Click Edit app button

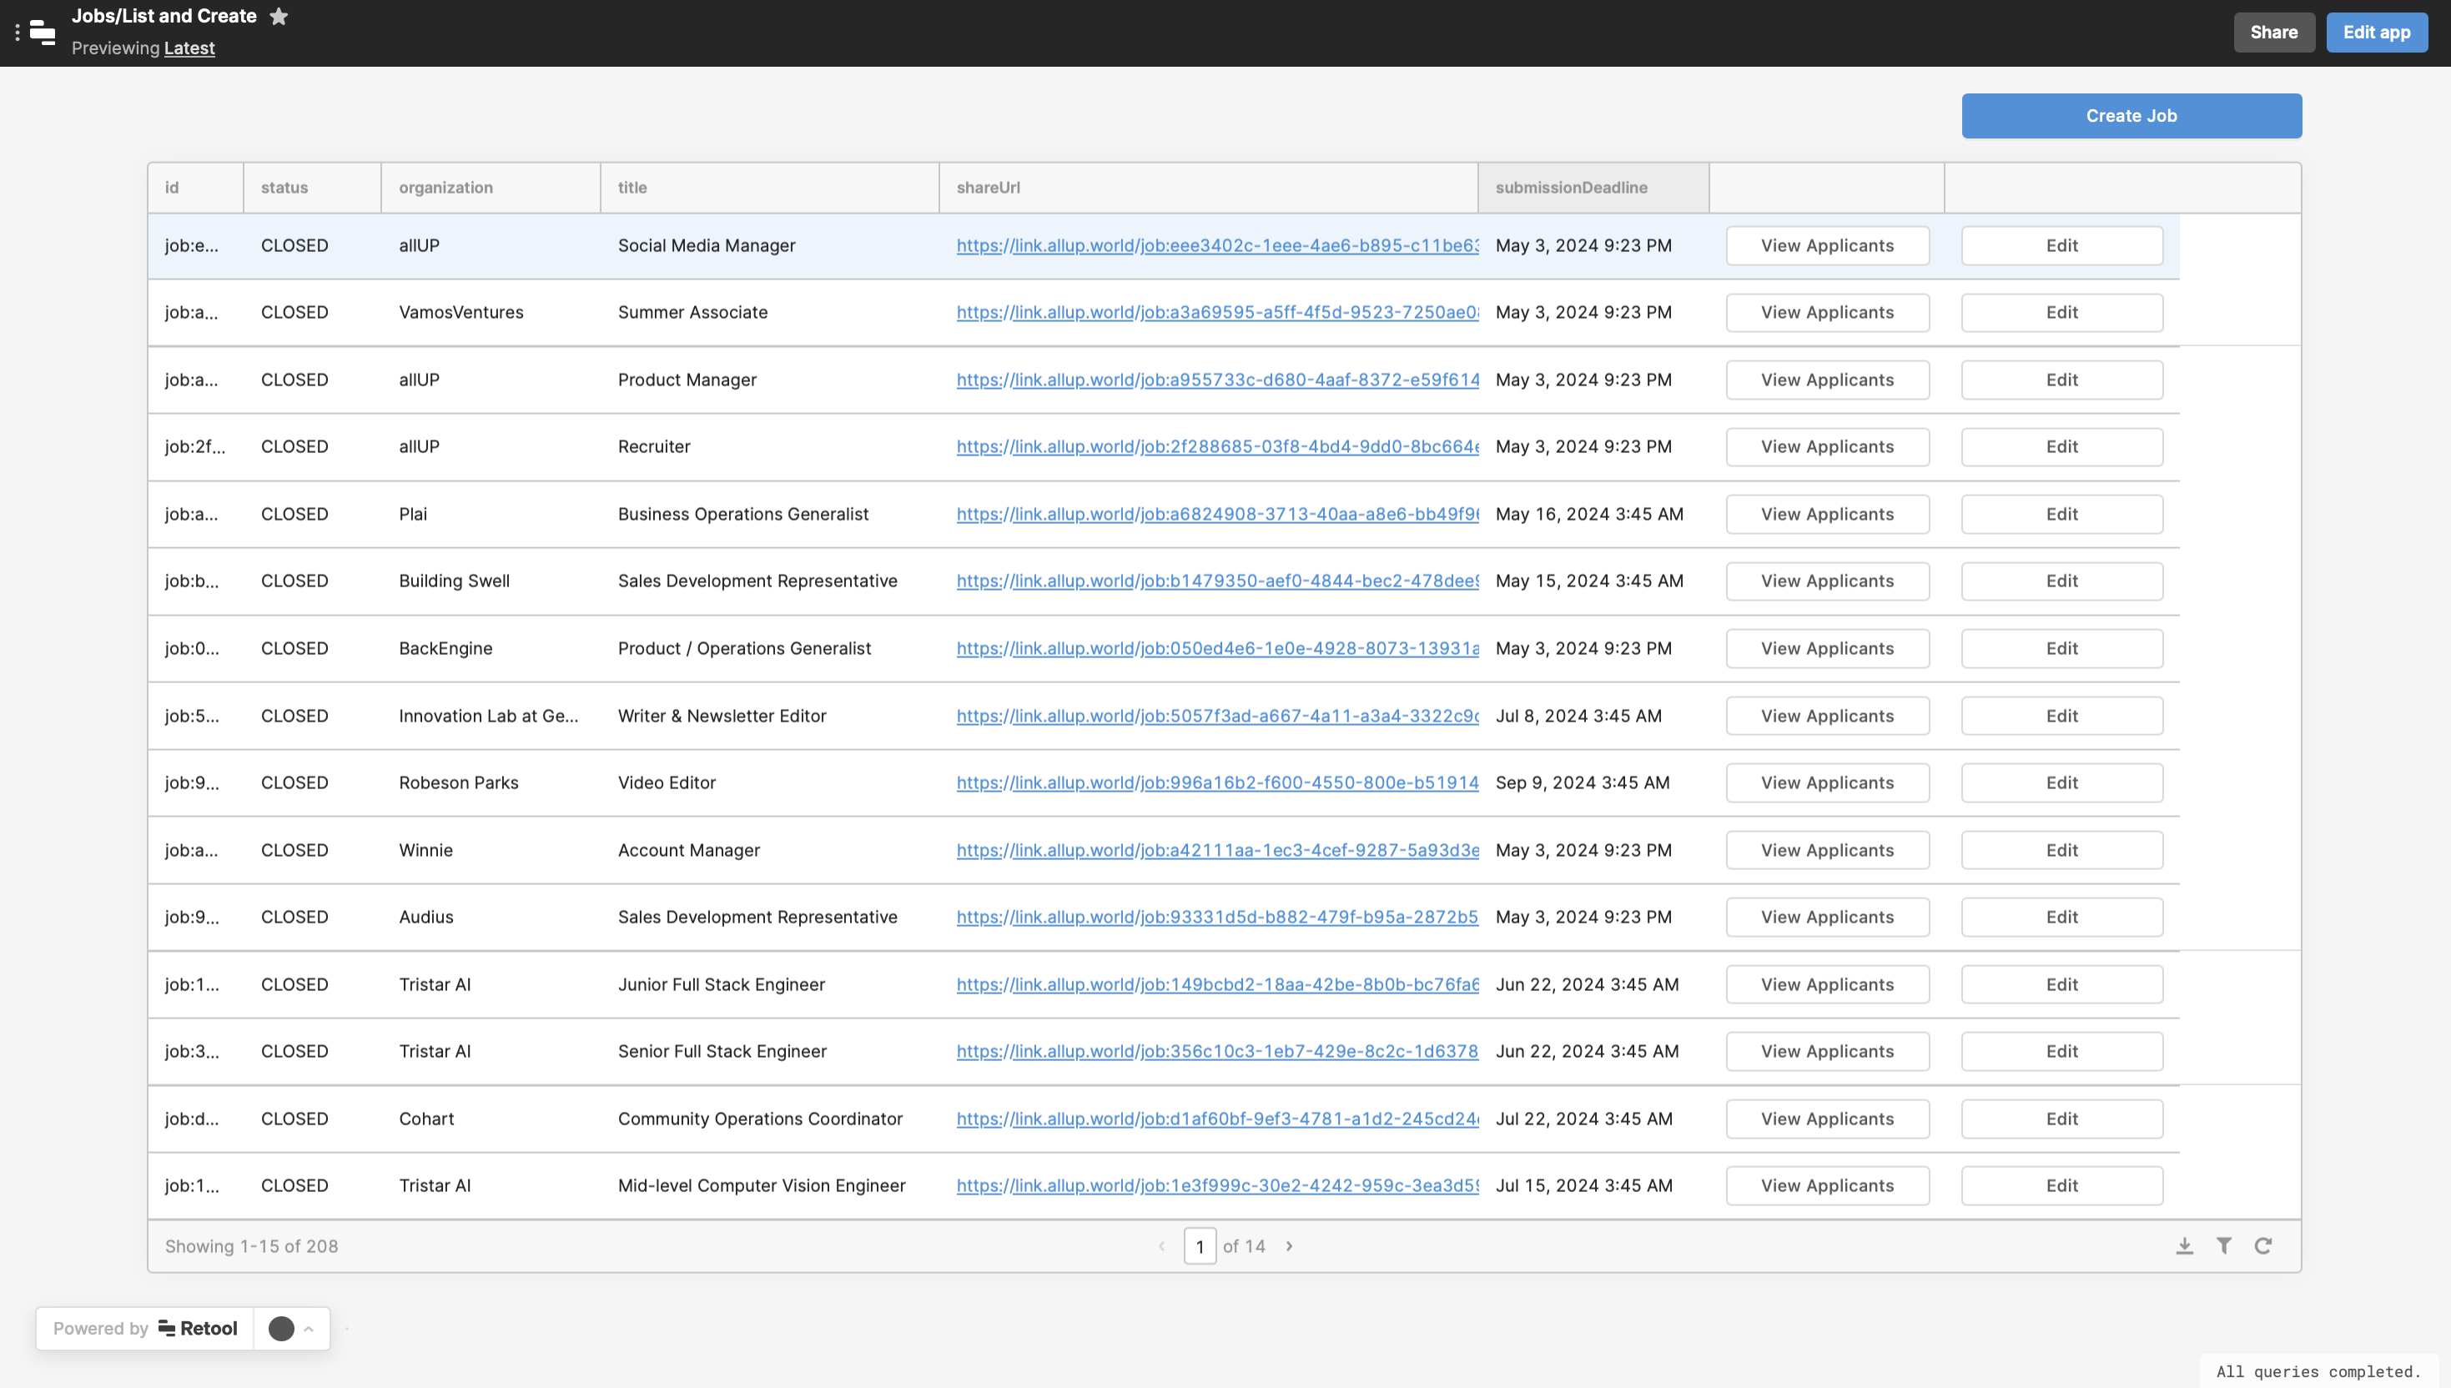2376,33
